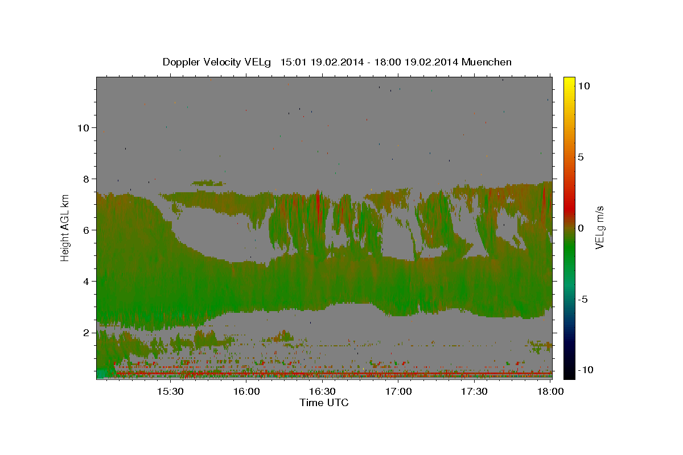Click the start time '15:01 19.02.2014' in title
This screenshot has height=455, width=683.
(322, 62)
